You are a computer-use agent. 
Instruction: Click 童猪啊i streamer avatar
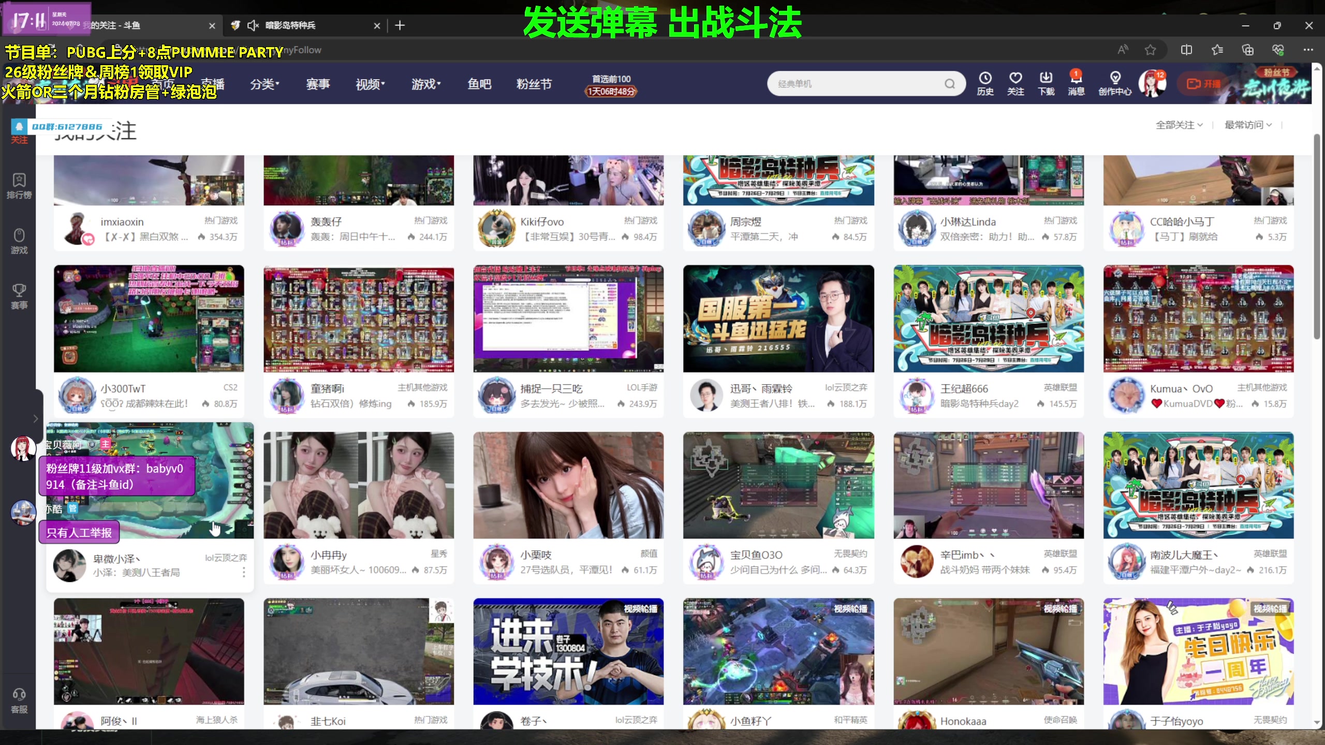[287, 395]
